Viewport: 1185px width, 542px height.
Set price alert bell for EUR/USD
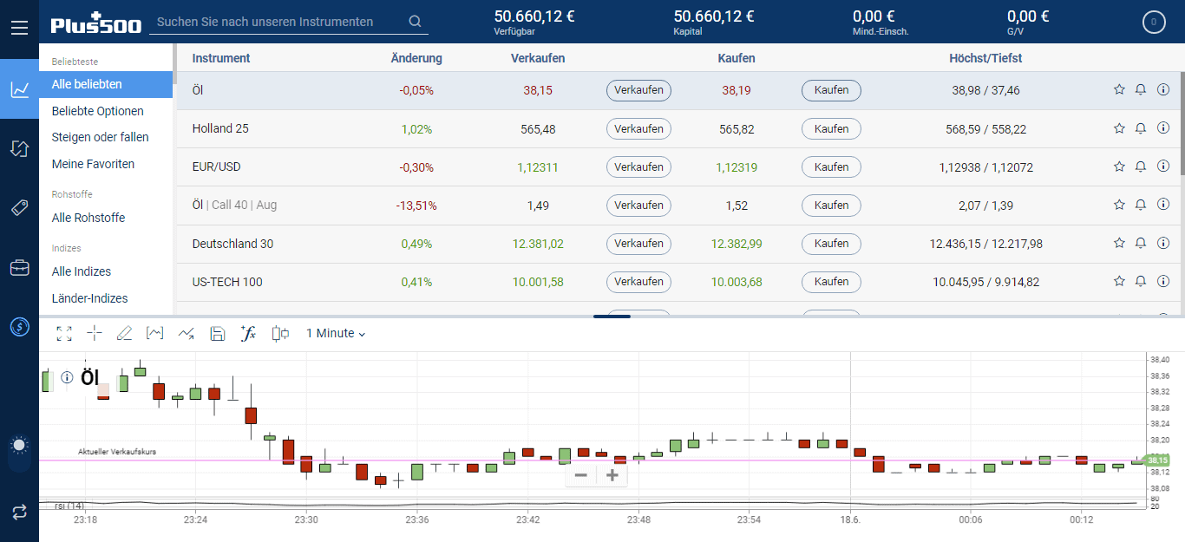point(1141,167)
